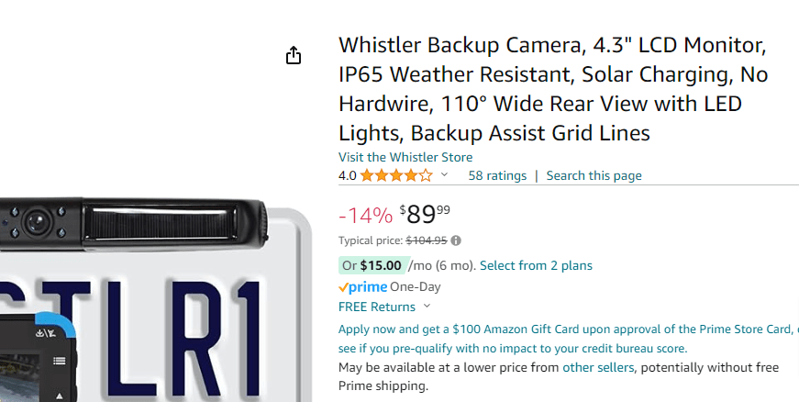Click the 4.0 rating number
The height and width of the screenshot is (402, 799).
click(x=347, y=175)
